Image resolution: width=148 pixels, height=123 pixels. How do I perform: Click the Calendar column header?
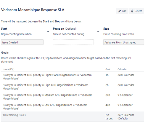pos(122,69)
